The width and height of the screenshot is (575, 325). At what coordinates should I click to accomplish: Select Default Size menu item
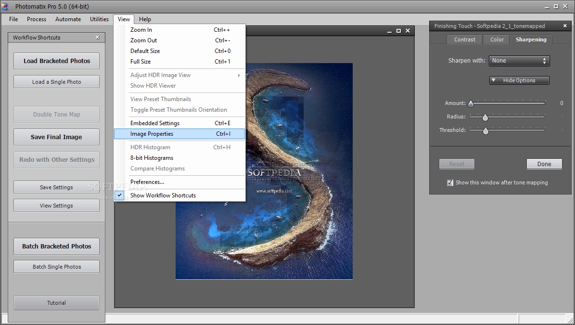(x=179, y=51)
